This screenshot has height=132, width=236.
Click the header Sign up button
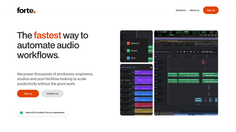click(211, 10)
